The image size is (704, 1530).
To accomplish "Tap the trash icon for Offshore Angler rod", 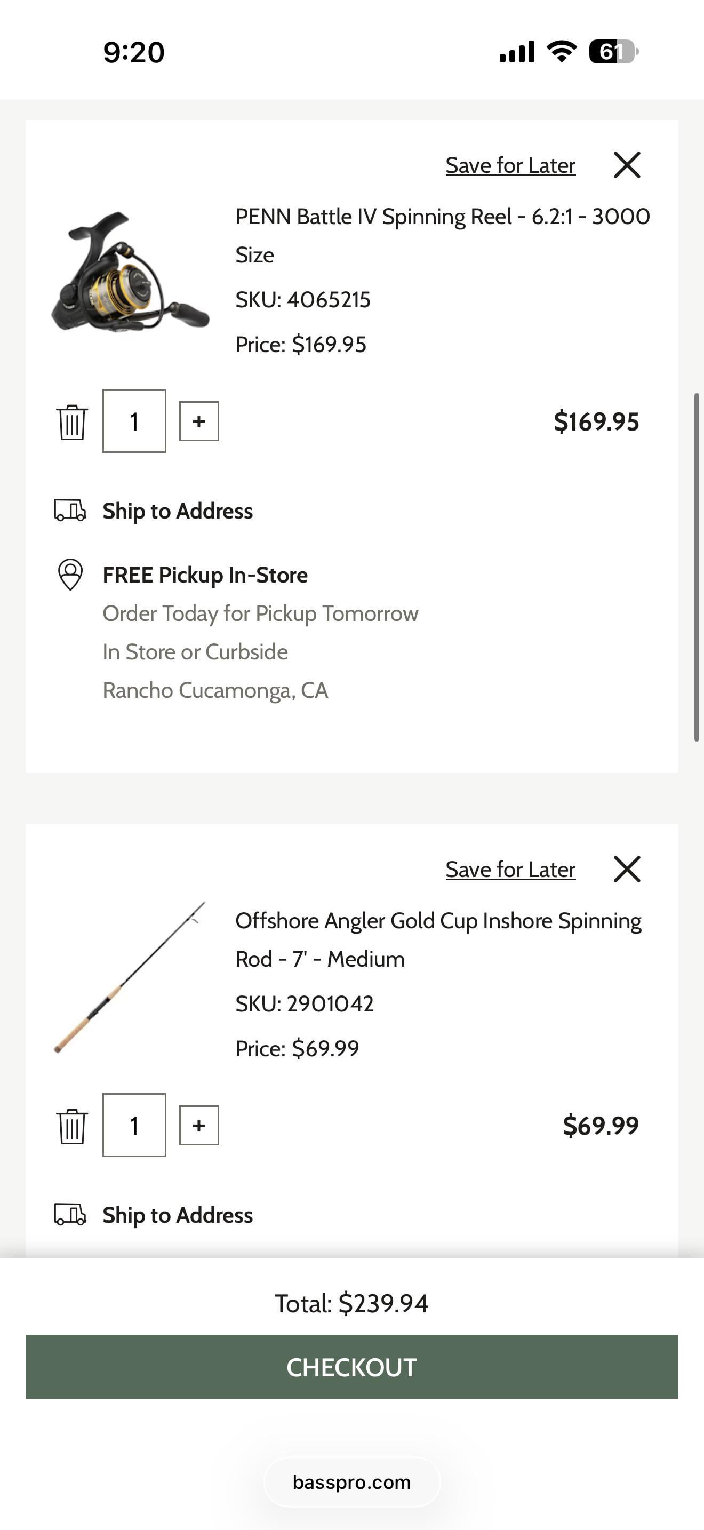I will pyautogui.click(x=72, y=1126).
